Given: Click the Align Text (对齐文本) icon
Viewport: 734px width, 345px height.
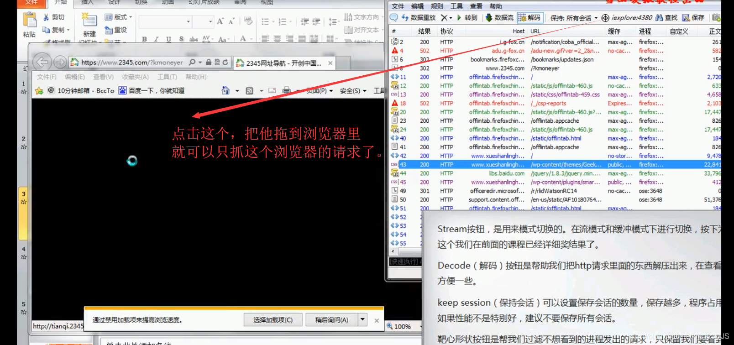Looking at the screenshot, I should coord(348,30).
